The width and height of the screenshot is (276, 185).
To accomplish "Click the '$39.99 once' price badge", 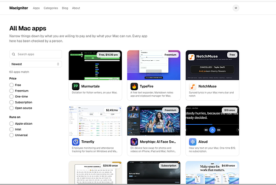I will (110, 166).
